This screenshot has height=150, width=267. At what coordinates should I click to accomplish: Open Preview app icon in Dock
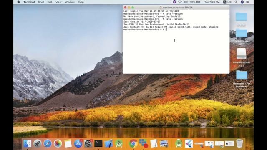coord(164,143)
